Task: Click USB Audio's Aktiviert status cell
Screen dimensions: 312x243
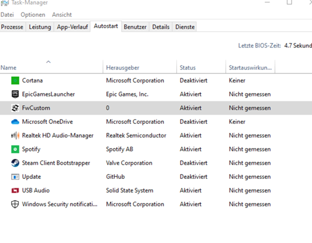Action: [190, 191]
